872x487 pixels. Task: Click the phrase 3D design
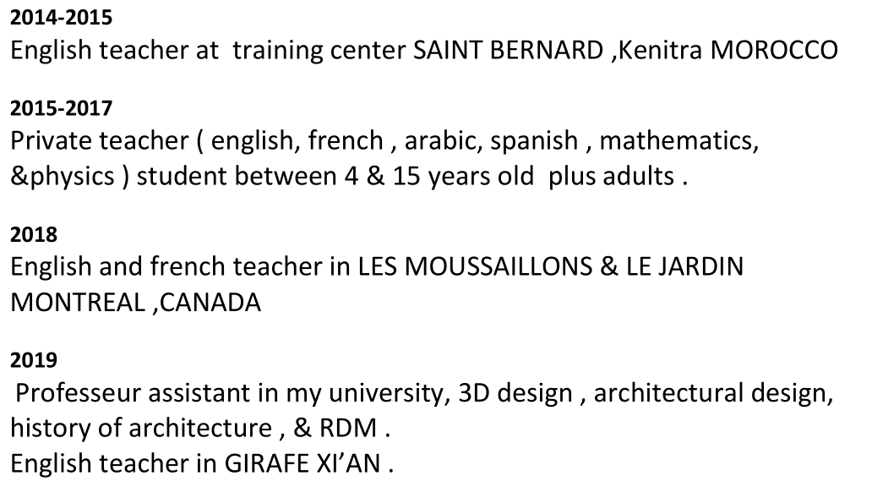coord(515,393)
